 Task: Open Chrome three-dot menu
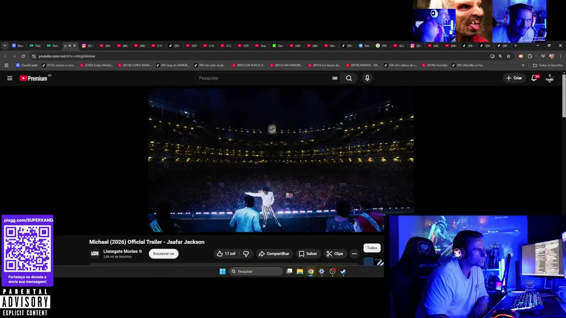pos(561,56)
